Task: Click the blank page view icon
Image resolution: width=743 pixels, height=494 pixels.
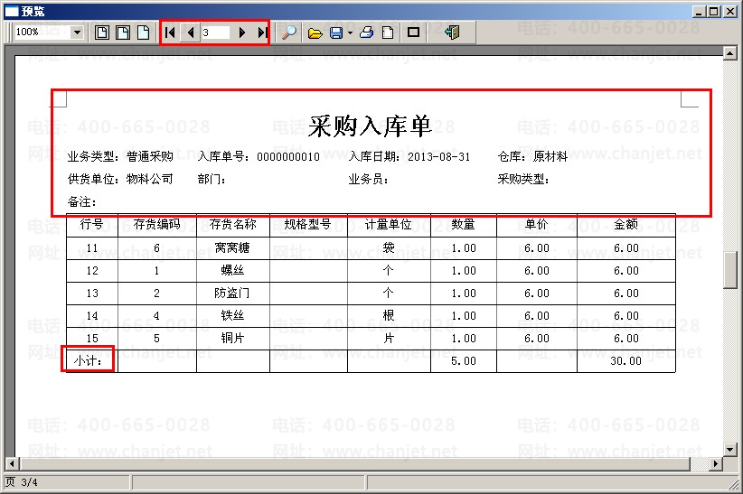Action: [x=143, y=33]
